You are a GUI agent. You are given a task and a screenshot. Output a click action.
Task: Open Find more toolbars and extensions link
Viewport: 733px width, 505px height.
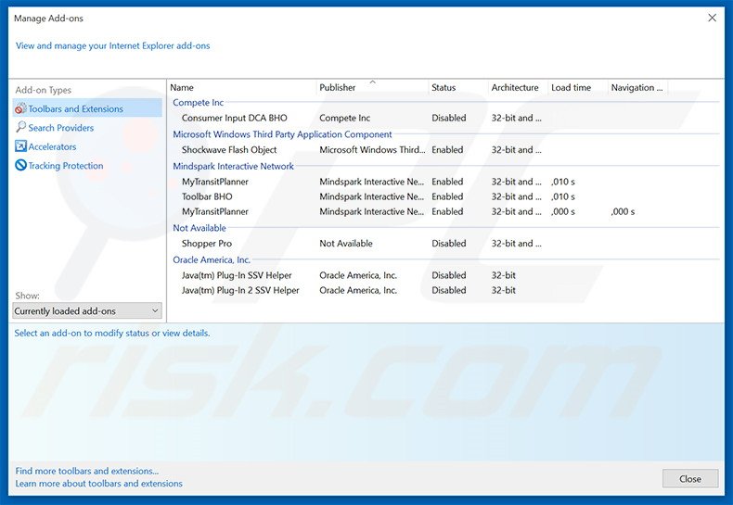coord(87,471)
